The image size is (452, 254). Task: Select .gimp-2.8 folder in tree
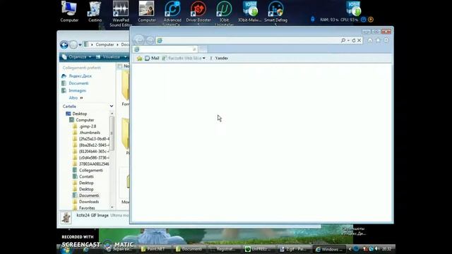[88, 126]
